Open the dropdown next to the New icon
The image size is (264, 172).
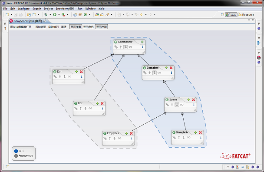point(11,15)
